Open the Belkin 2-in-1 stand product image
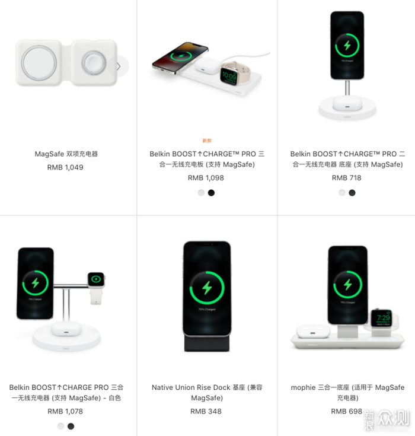Viewport: 415px width, 436px height. tap(347, 65)
